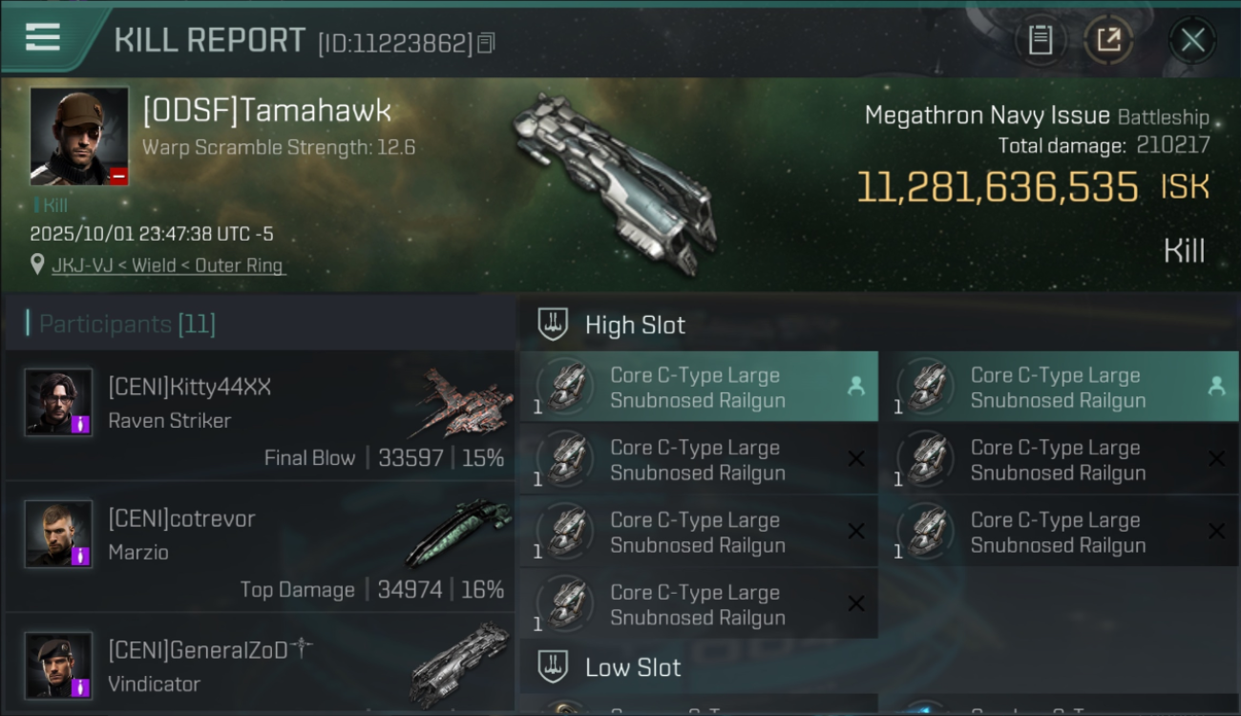Screen dimensions: 1241x716
Task: Open GeneralZoD's participant portrait
Action: click(x=59, y=665)
